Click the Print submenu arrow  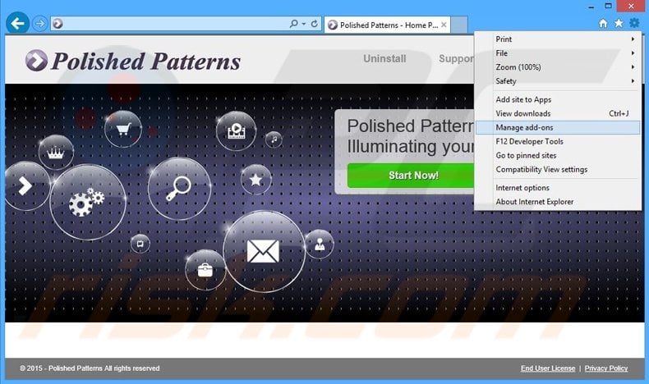633,39
